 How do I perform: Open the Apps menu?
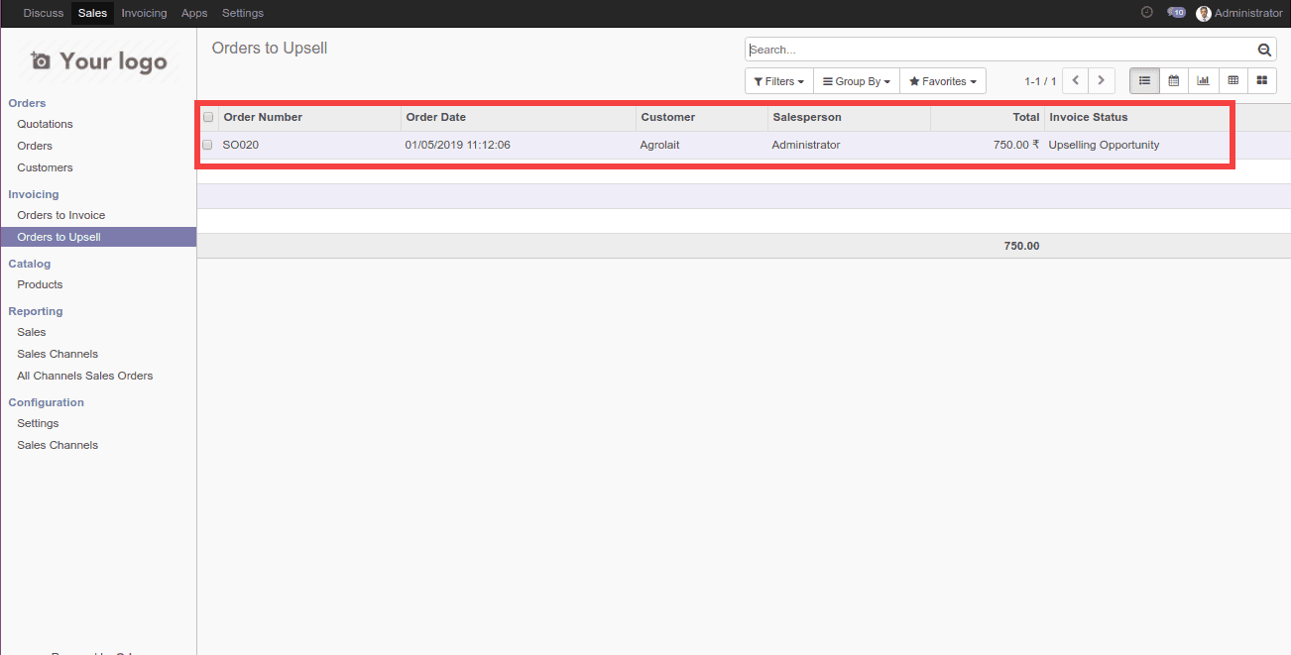[194, 13]
